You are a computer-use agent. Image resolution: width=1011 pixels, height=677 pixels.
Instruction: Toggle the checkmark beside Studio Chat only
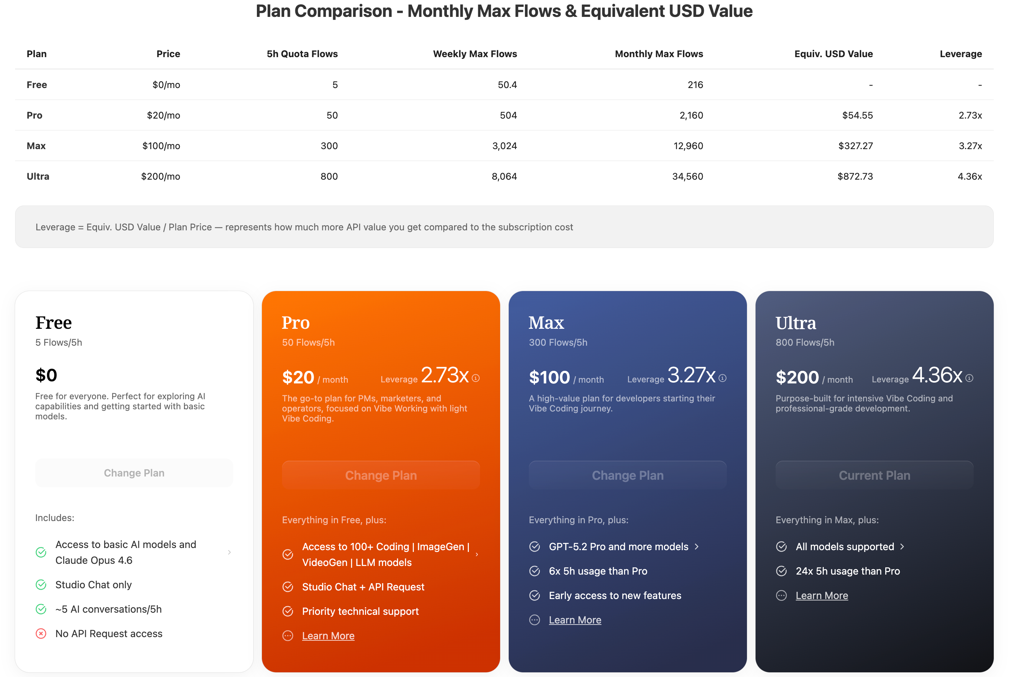41,585
